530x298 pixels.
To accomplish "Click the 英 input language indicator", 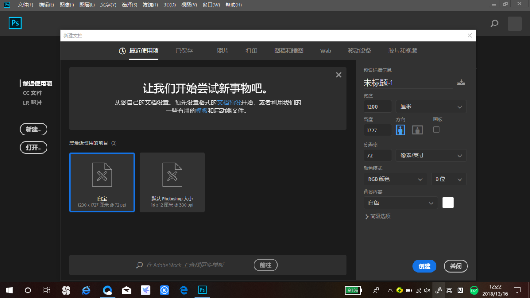I will (x=449, y=290).
